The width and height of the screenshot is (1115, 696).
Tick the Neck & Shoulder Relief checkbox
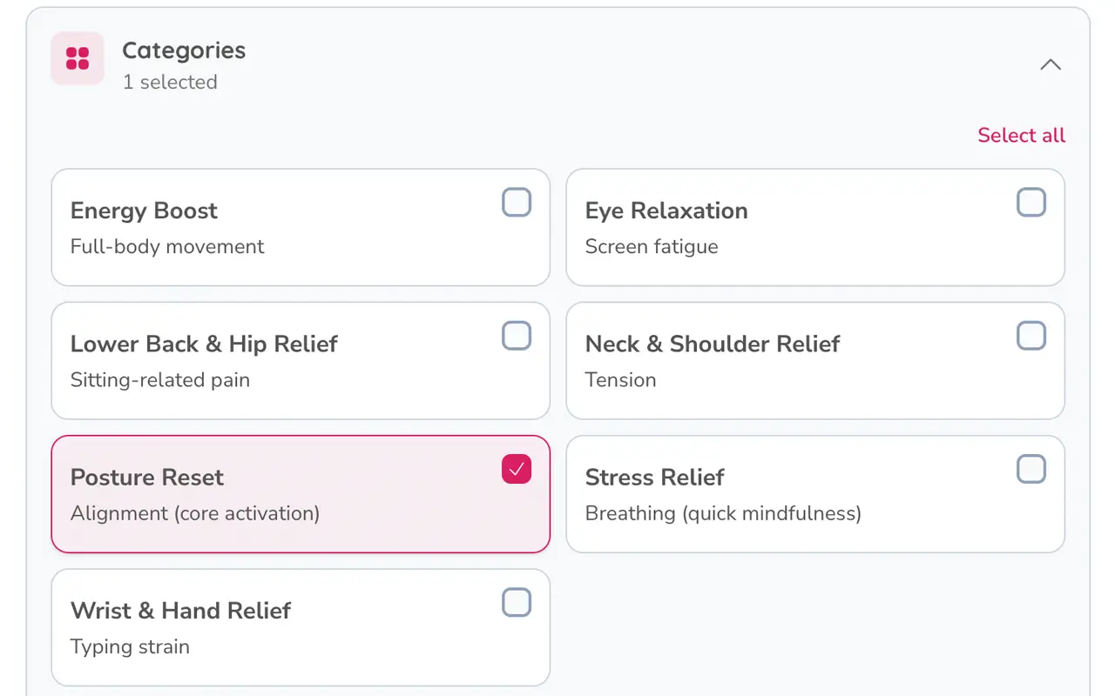point(1031,336)
